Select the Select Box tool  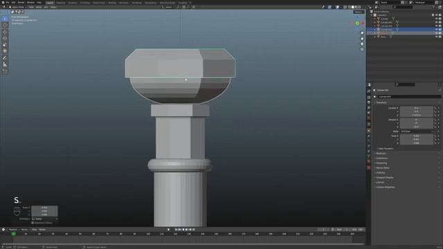pyautogui.click(x=5, y=19)
